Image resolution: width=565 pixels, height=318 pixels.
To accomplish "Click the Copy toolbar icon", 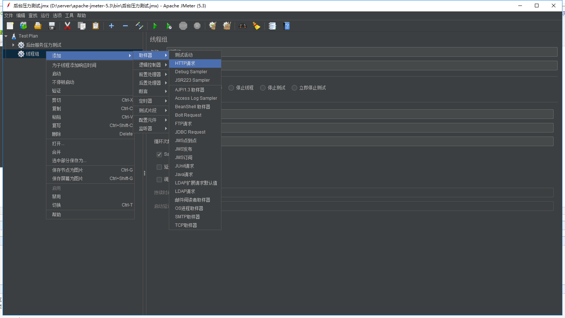I will tap(81, 26).
